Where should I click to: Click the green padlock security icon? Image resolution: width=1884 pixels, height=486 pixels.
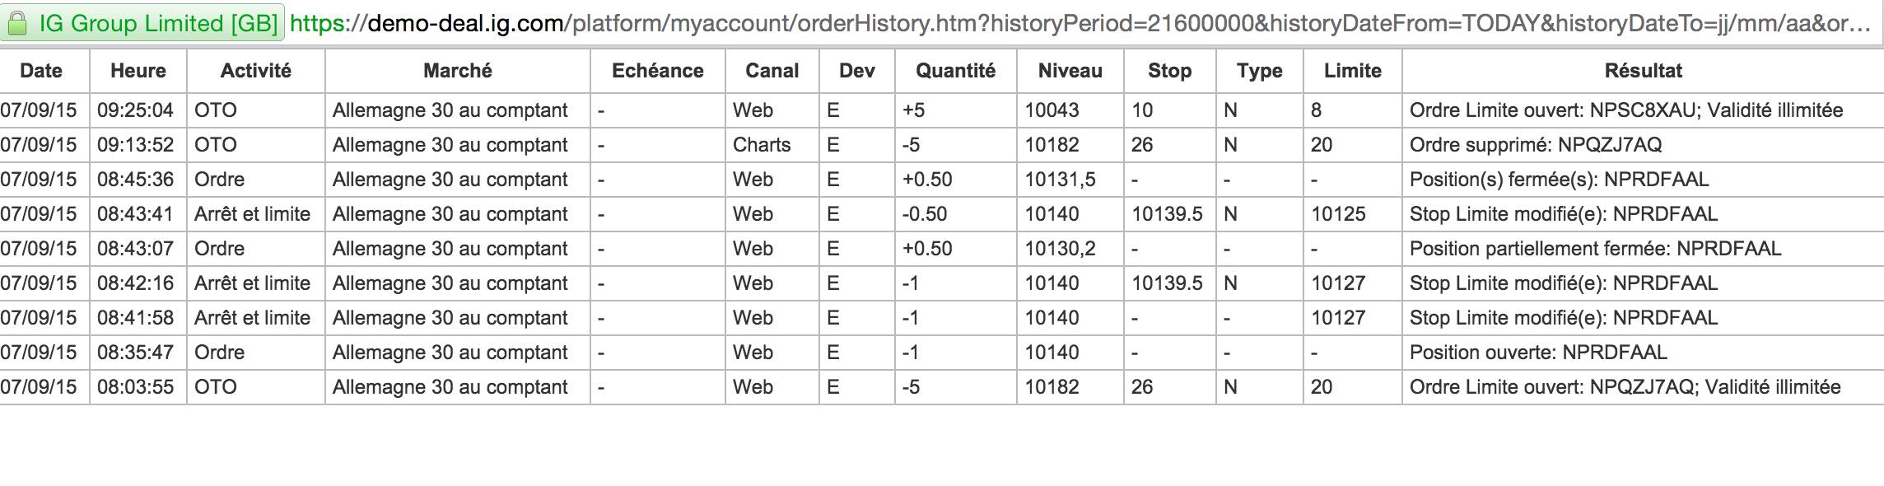[x=16, y=24]
